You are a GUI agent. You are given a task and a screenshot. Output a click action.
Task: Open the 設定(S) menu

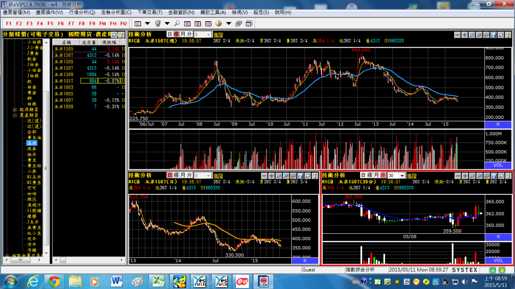point(261,12)
